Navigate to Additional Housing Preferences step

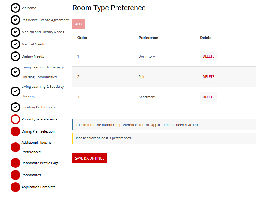click(36, 147)
